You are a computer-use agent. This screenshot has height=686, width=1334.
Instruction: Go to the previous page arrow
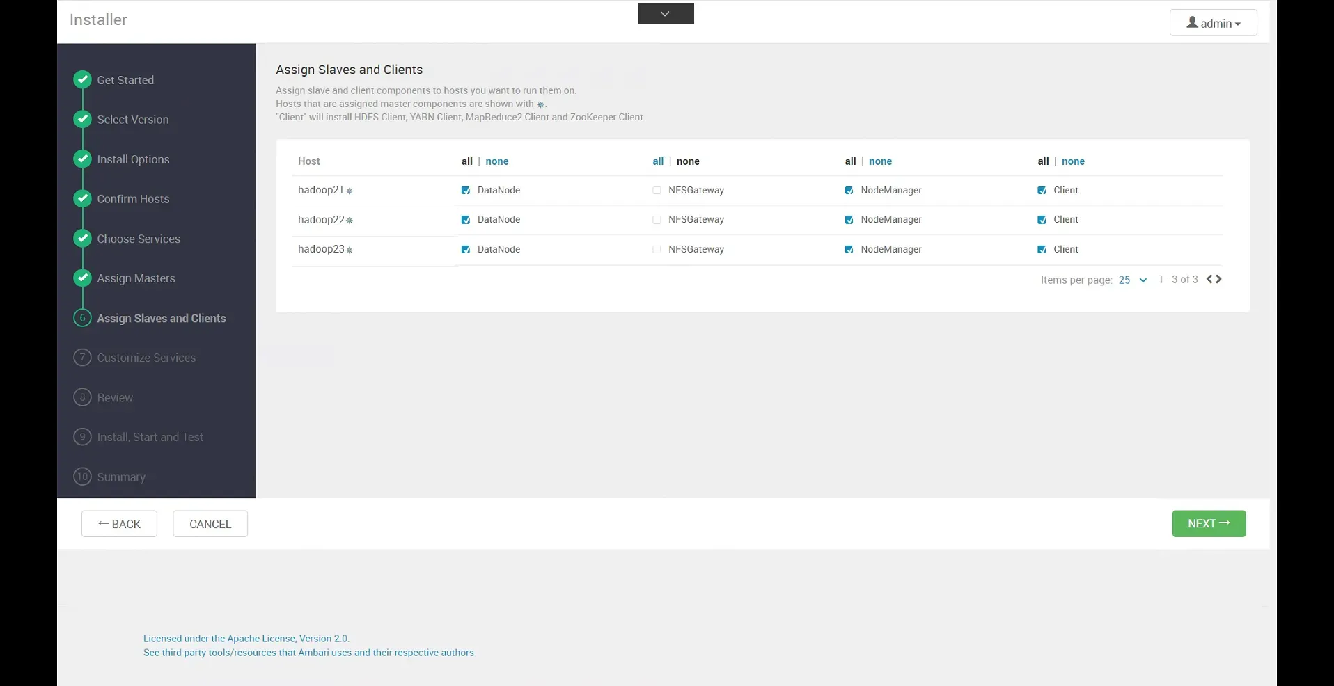coord(1210,279)
